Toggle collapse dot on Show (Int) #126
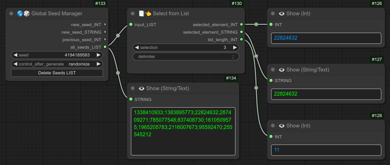This screenshot has height=165, width=390. click(x=272, y=13)
